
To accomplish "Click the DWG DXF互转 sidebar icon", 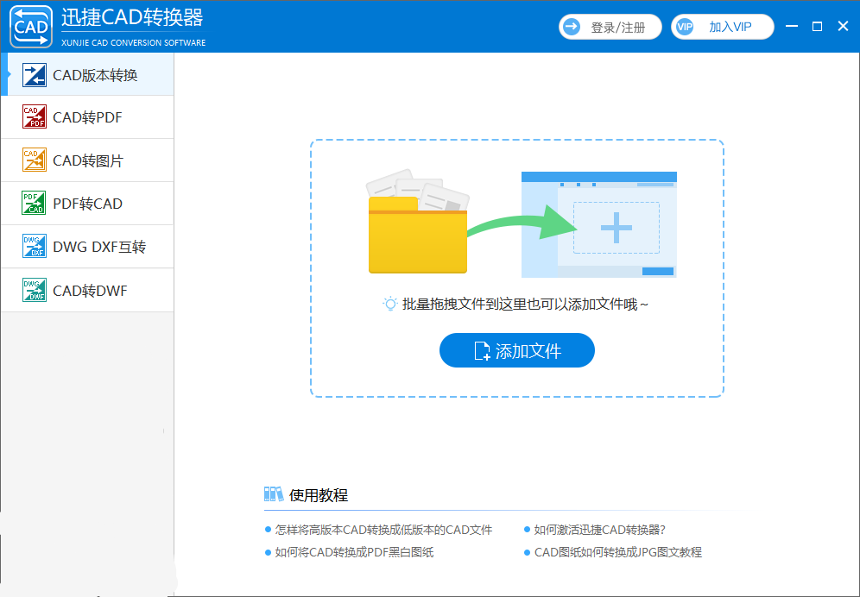I will click(x=33, y=247).
